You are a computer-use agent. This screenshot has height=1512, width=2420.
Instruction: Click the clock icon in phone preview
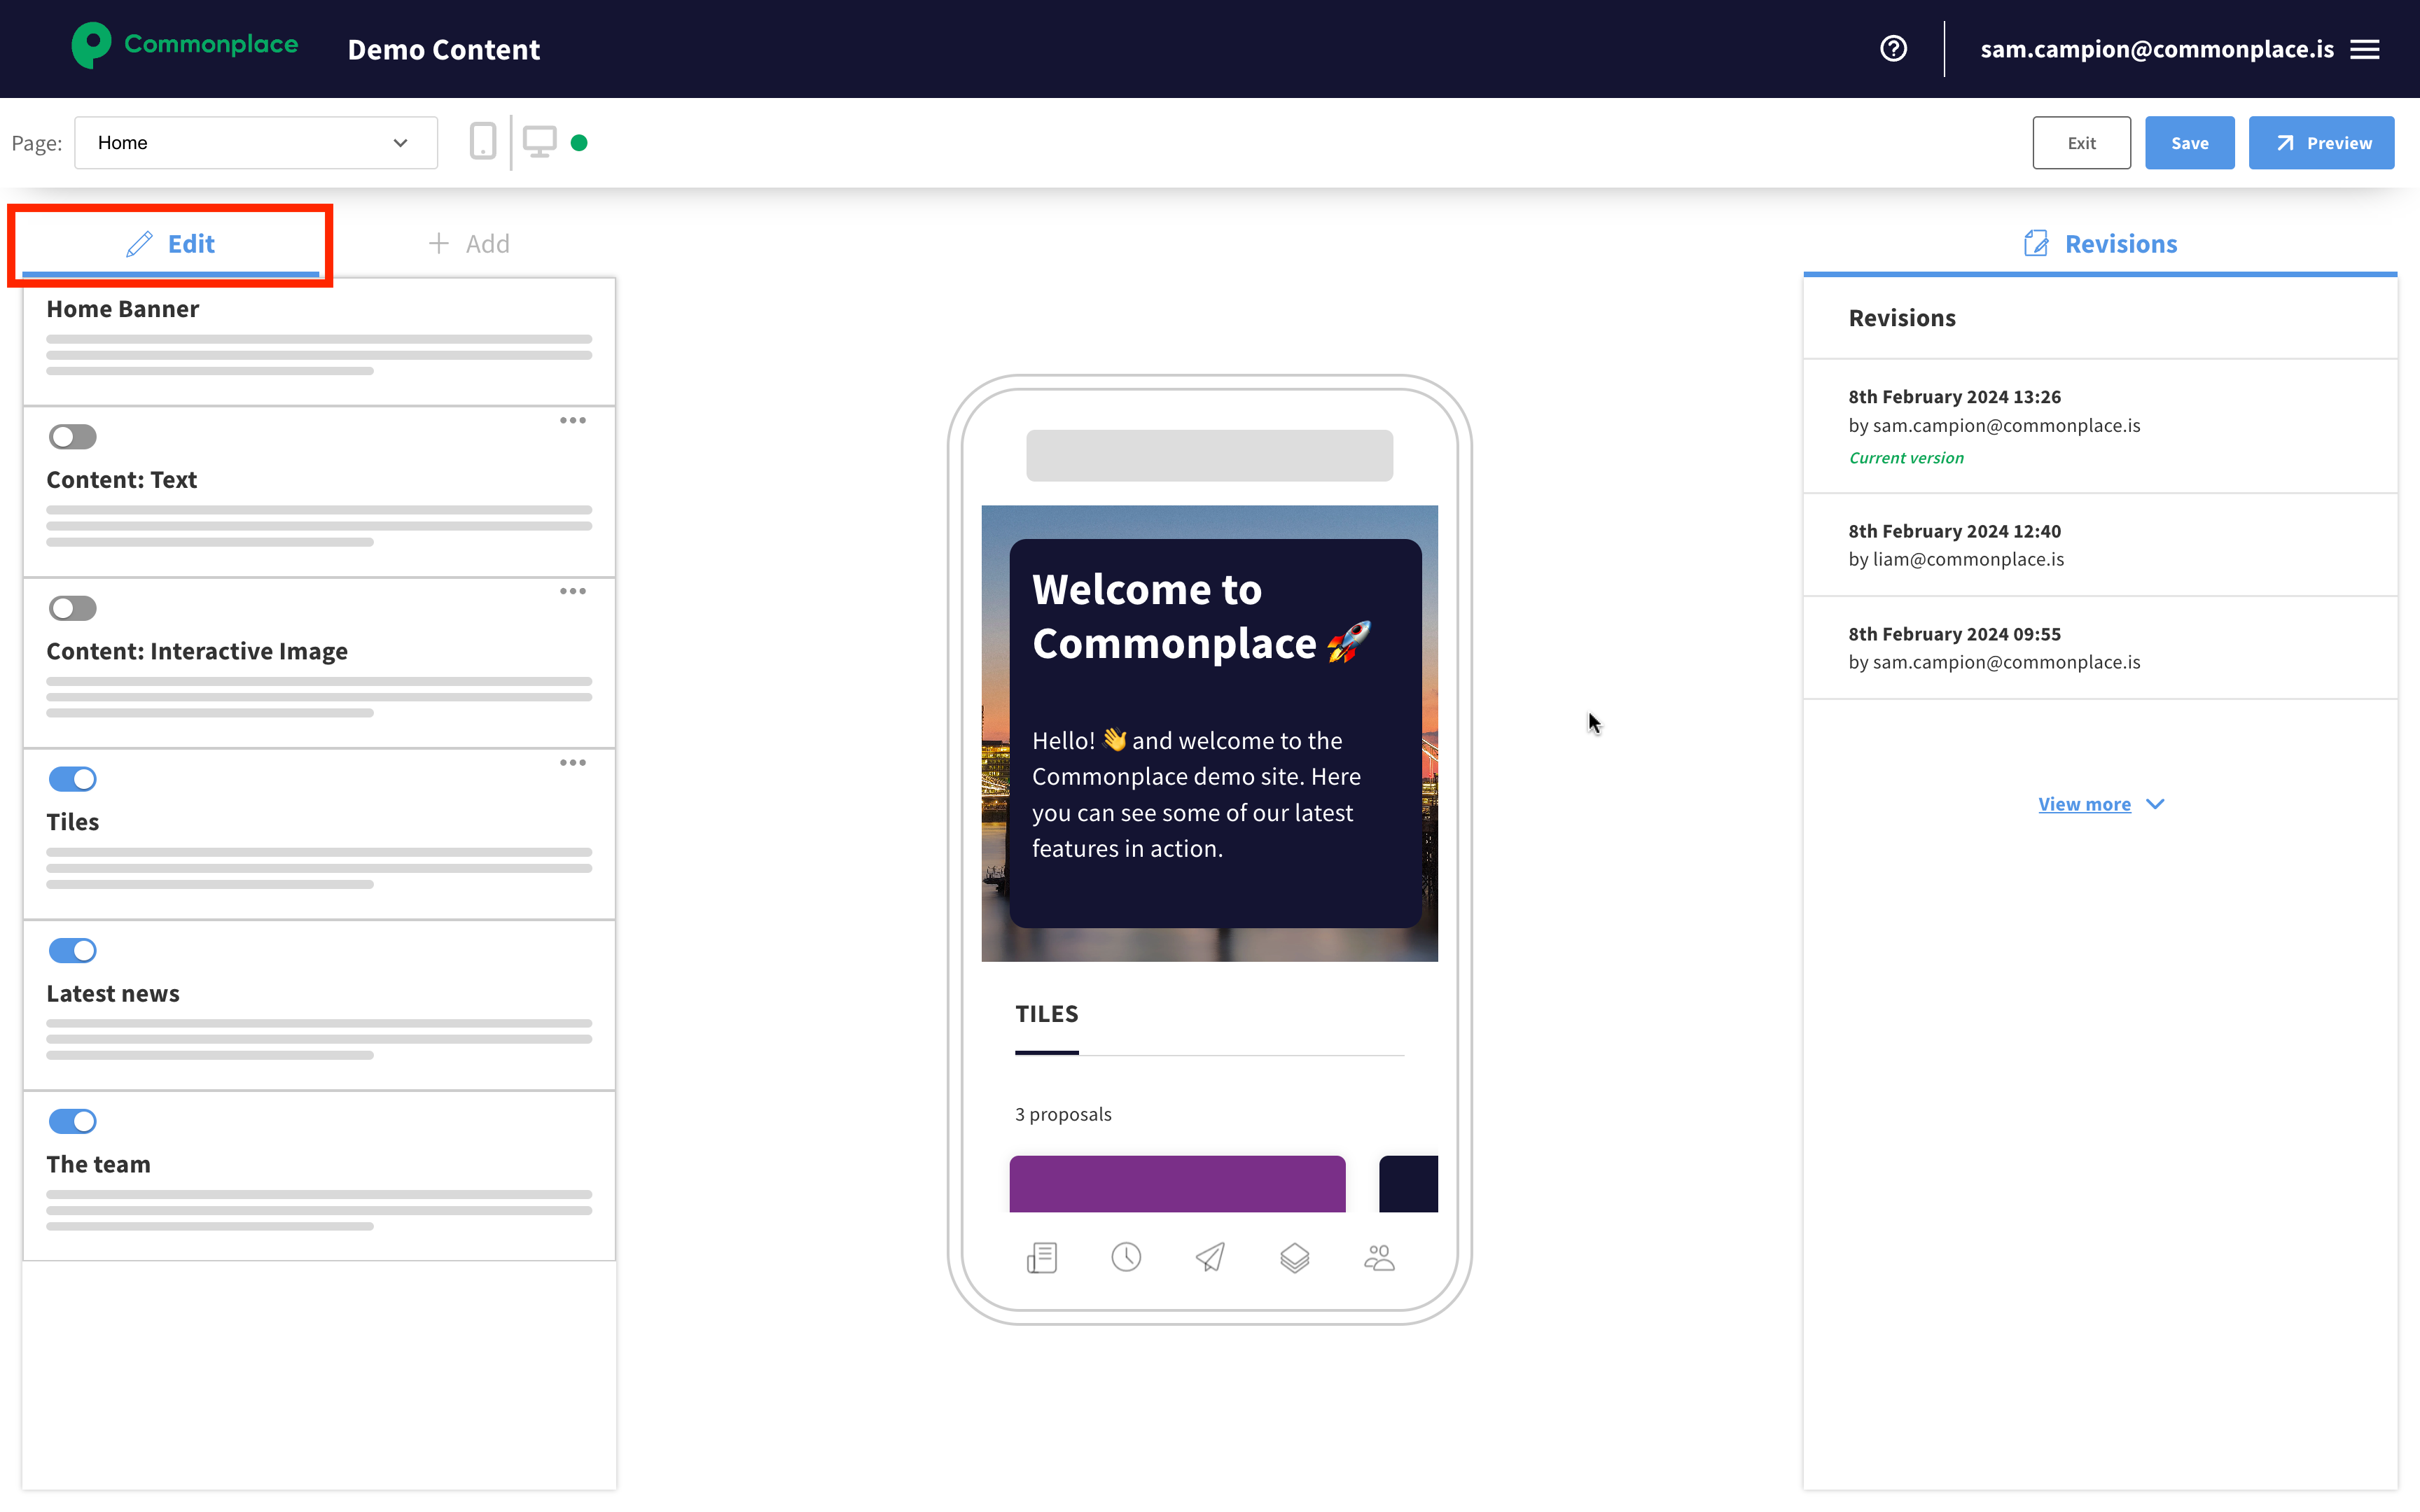click(1126, 1257)
